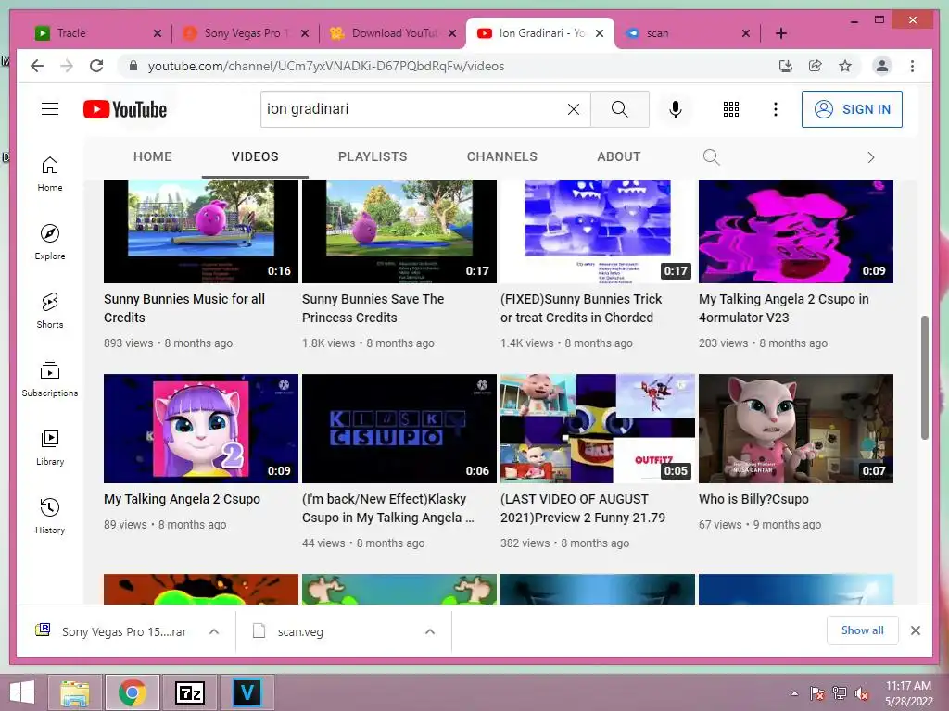This screenshot has height=711, width=949.
Task: Click the 0:09 My Talking Angela 2 Csupo thumbnail
Action: tap(201, 428)
